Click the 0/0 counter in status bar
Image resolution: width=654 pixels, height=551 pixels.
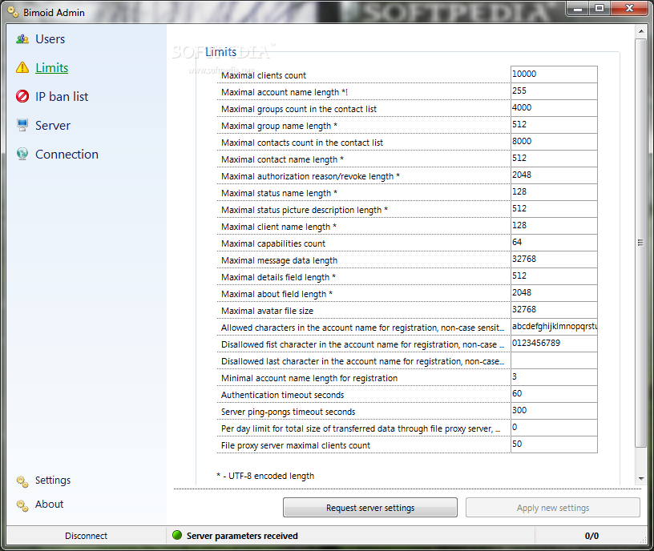pos(591,536)
